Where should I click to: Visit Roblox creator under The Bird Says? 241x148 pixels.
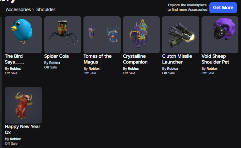click(15, 68)
